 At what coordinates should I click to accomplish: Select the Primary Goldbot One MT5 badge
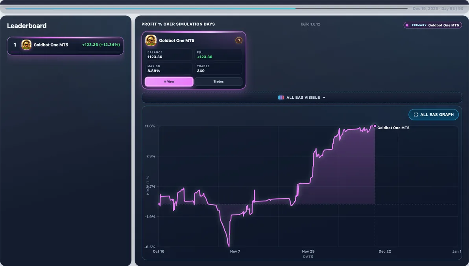(x=432, y=26)
